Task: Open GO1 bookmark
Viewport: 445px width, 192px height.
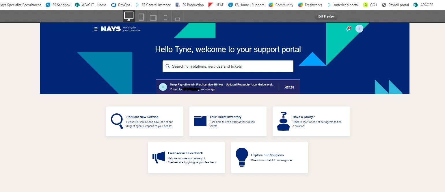Action: click(x=370, y=5)
